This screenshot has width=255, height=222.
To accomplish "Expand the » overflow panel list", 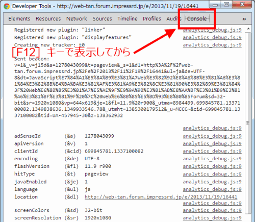I will click(x=244, y=19).
